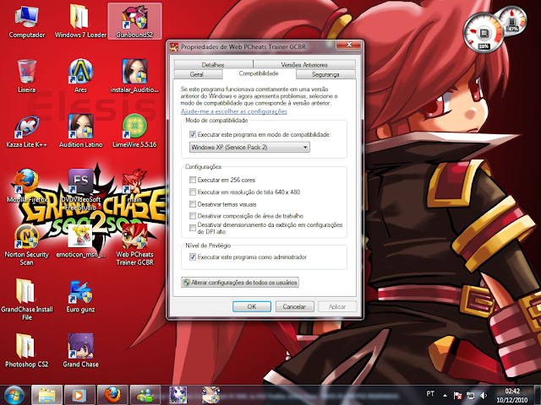
Task: Open the Lixeira recycle bin
Action: pyautogui.click(x=27, y=76)
